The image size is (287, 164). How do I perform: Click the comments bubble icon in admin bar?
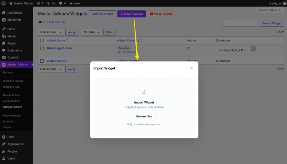(x=61, y=3)
